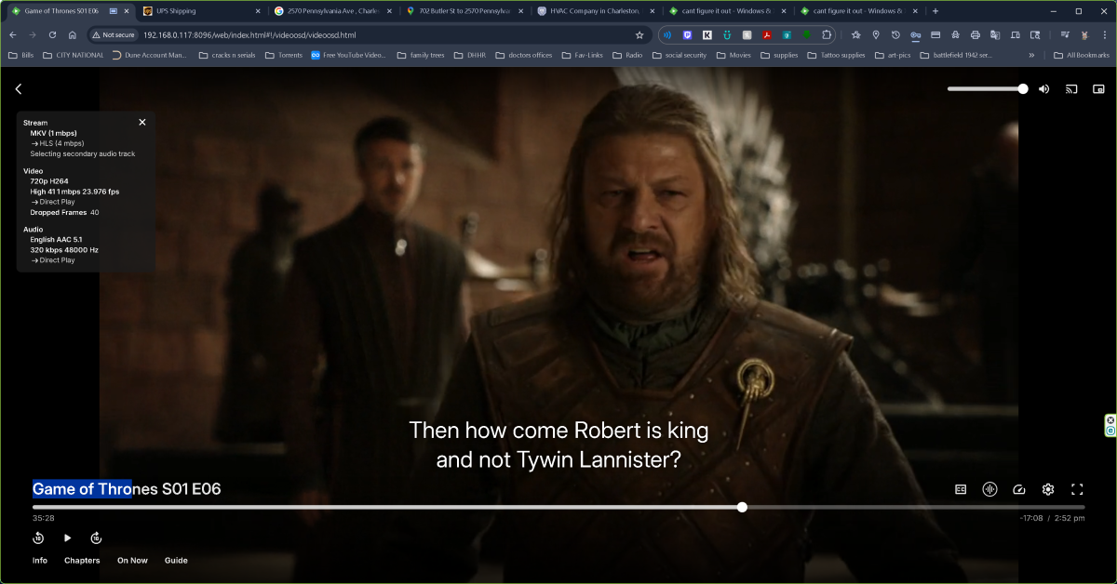Open the extensions puzzle icon
The image size is (1117, 584).
pos(826,34)
